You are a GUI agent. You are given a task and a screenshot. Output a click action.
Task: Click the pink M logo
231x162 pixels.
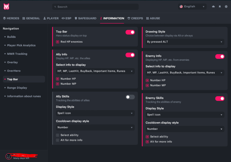point(6,7)
